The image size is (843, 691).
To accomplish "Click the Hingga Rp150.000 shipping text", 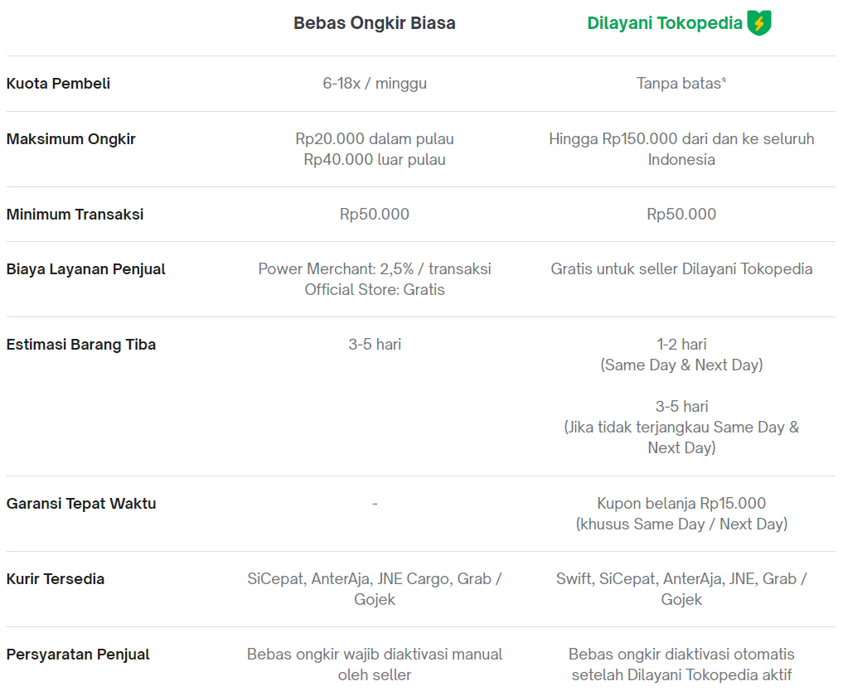I will coord(681,149).
